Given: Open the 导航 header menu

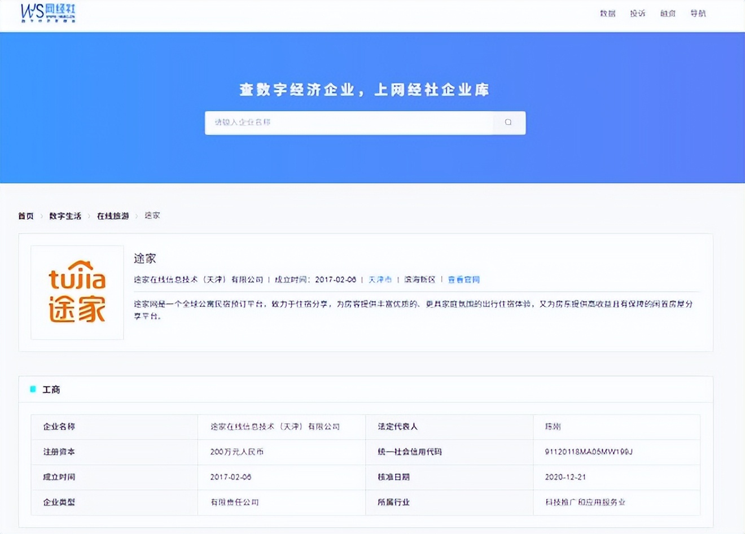Looking at the screenshot, I should [698, 14].
